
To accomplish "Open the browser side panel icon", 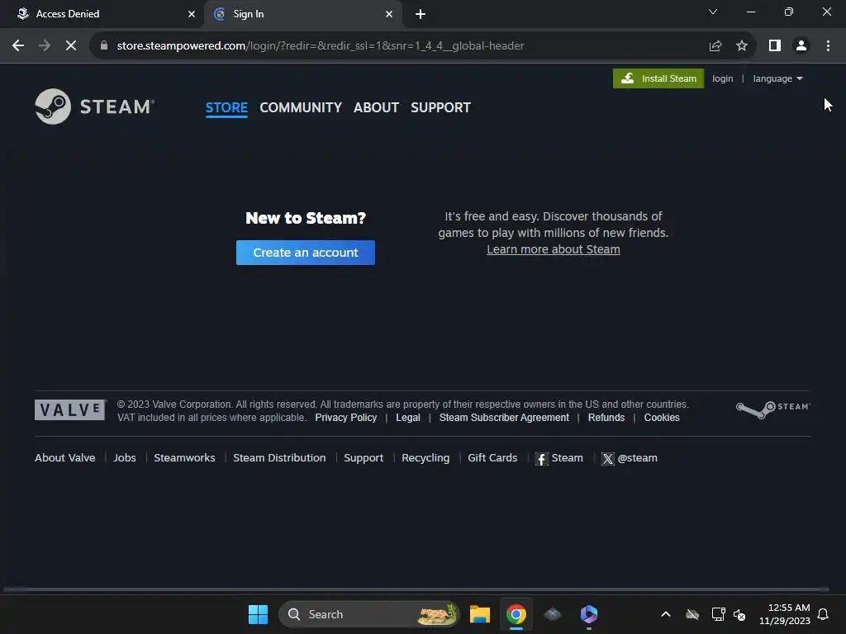I will (x=775, y=46).
